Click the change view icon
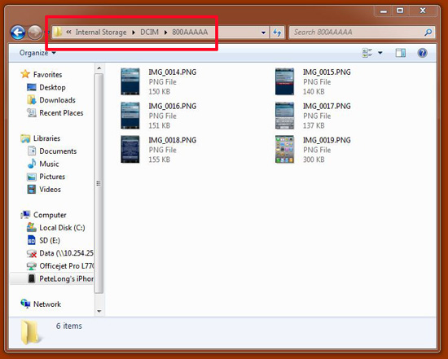448x359 pixels. (x=367, y=53)
